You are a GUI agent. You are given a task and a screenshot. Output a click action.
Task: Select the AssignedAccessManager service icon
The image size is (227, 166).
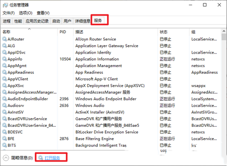point(4,92)
